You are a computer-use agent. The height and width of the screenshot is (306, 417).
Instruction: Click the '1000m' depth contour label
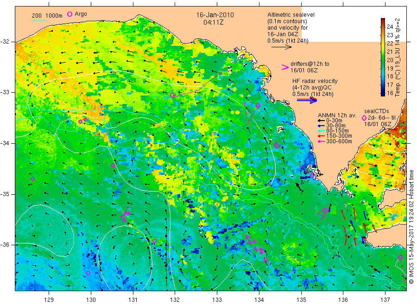pyautogui.click(x=54, y=16)
